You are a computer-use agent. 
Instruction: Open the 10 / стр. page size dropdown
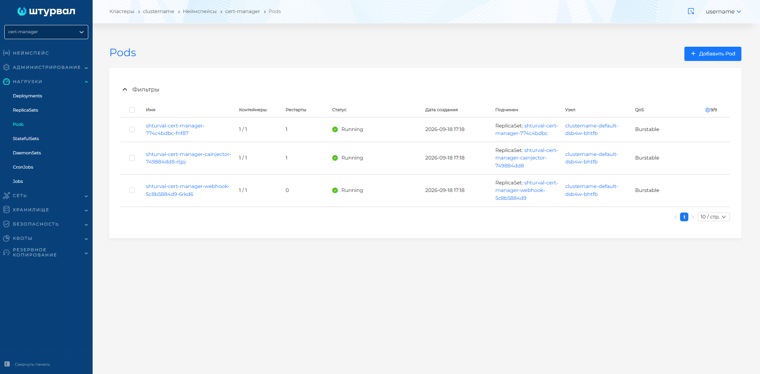714,217
